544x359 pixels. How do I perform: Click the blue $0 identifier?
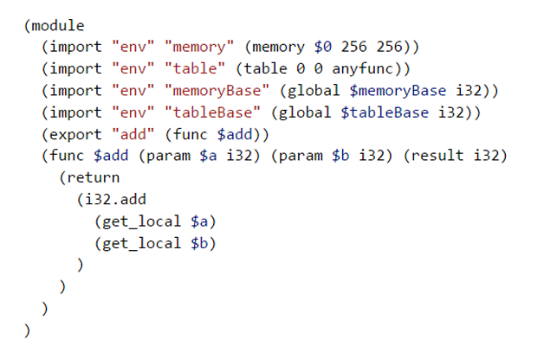point(322,47)
